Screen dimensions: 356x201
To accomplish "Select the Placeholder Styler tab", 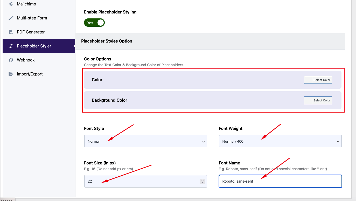I will tap(39, 46).
